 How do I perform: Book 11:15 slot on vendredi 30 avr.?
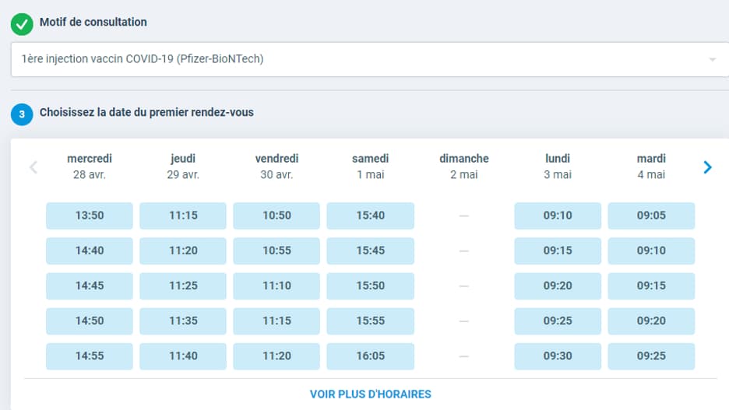coord(276,321)
